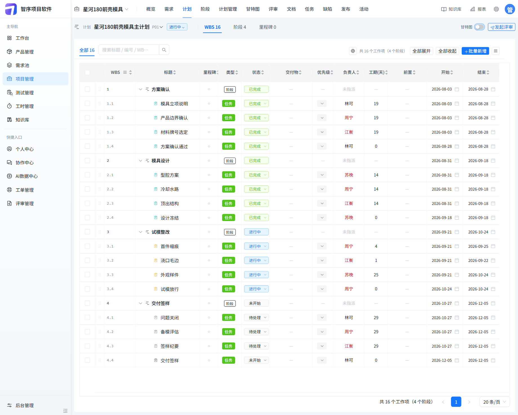This screenshot has width=518, height=415.
Task: Open the list menu icon beside 批量新增
Action: click(x=496, y=51)
